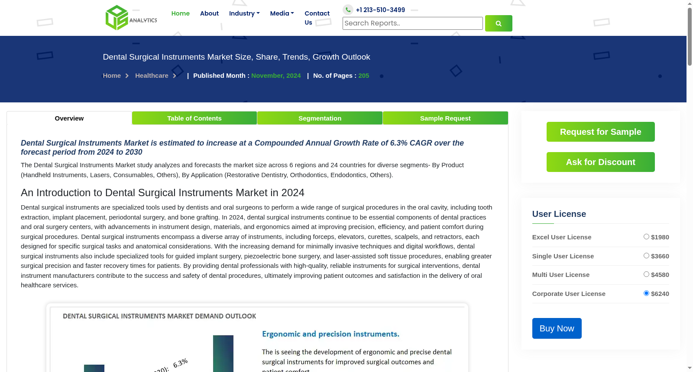The image size is (693, 372).
Task: Click the scrollbar down arrow
Action: pyautogui.click(x=690, y=368)
